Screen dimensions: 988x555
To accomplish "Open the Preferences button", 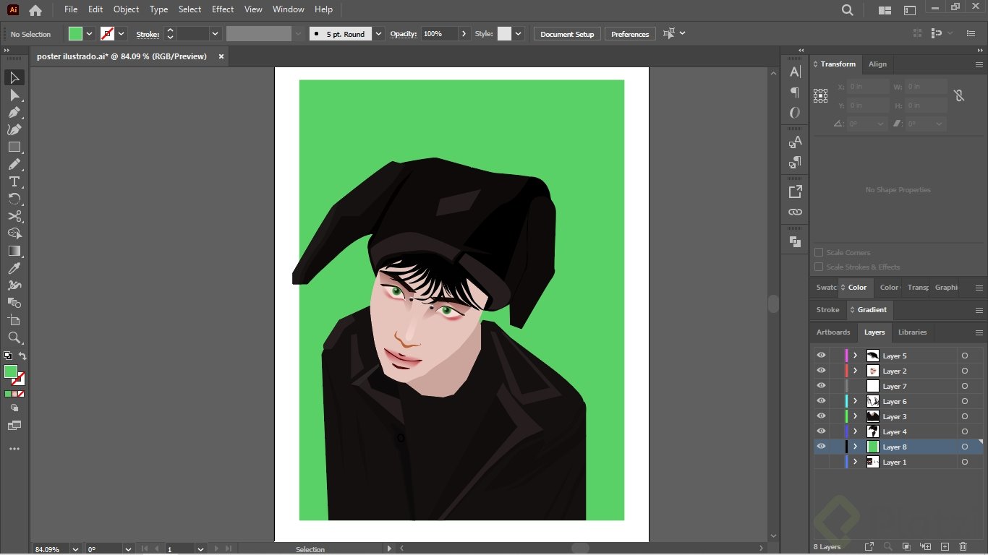I will 630,34.
